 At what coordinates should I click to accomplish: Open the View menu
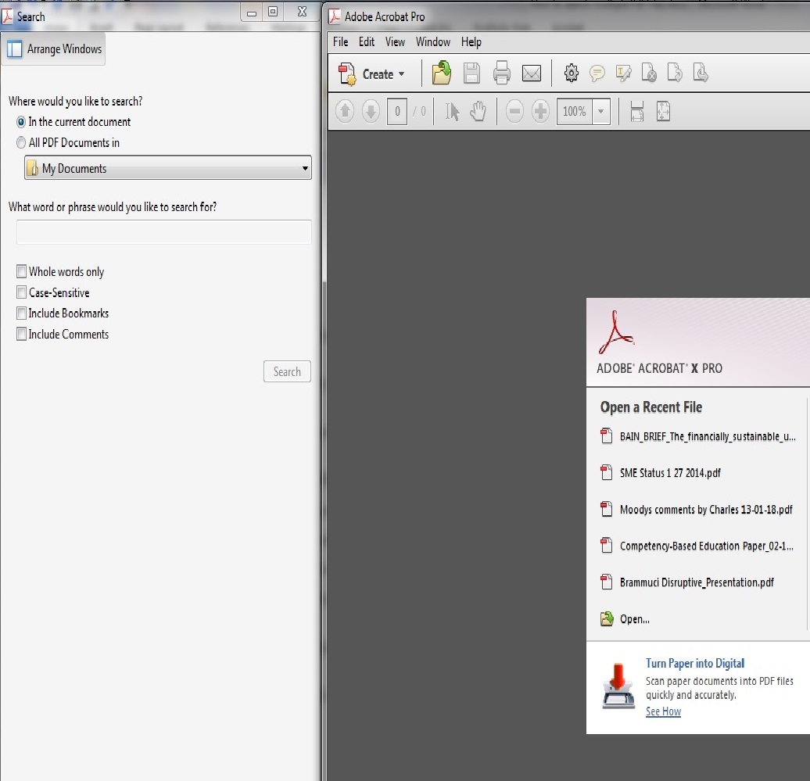pyautogui.click(x=395, y=42)
